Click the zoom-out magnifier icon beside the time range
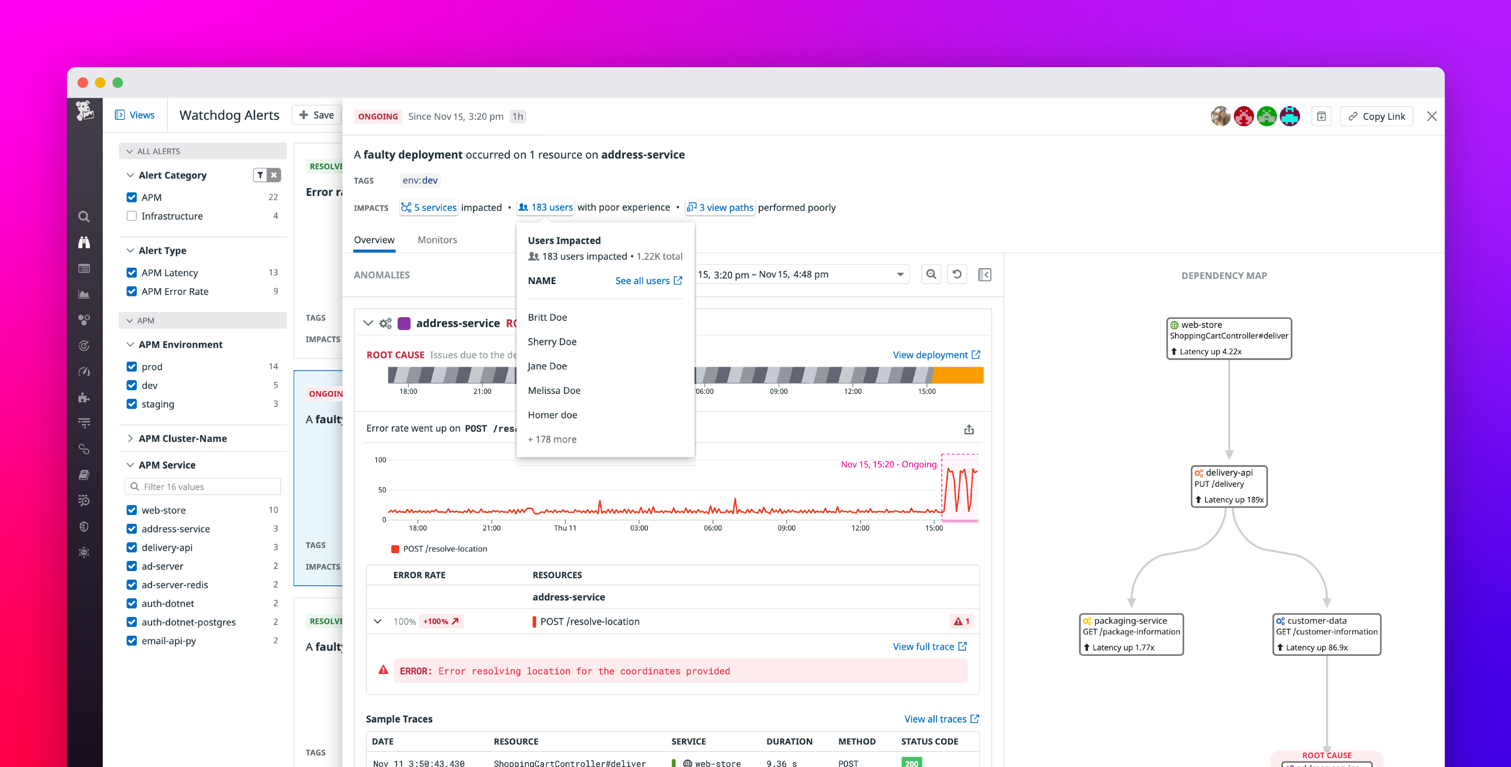This screenshot has height=767, width=1511. 931,274
